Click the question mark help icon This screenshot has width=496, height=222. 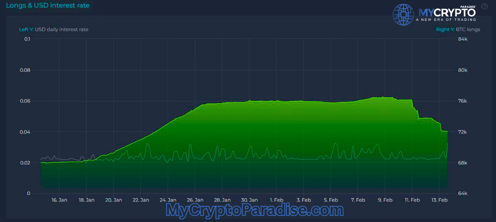pos(484,6)
